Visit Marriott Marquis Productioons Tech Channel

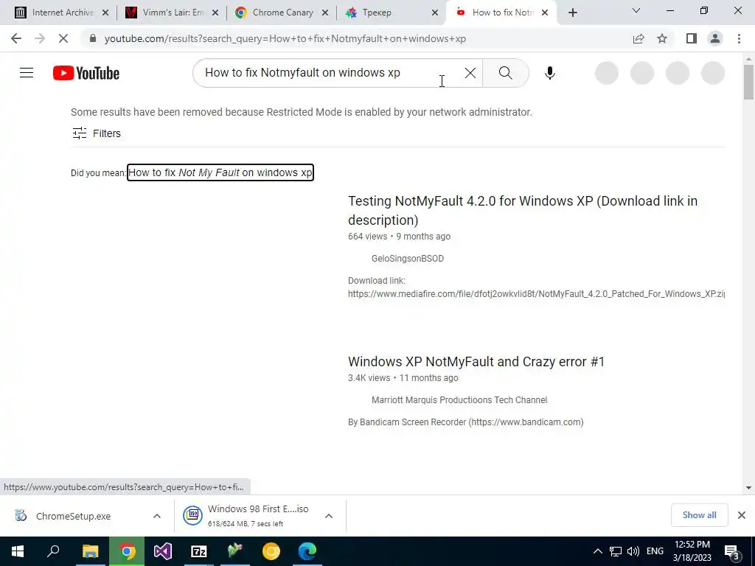[459, 400]
